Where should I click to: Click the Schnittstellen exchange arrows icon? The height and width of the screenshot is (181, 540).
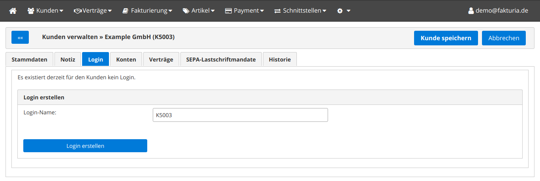click(277, 11)
